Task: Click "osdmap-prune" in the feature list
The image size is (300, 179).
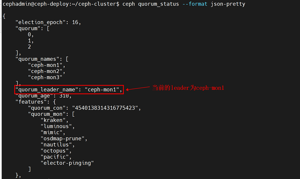Action: 63,138
